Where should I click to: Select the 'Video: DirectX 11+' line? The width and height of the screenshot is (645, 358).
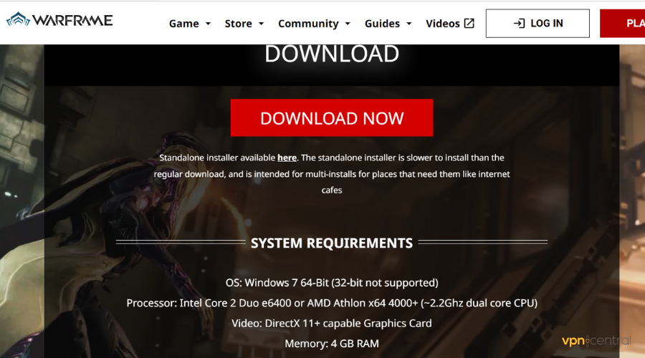tap(332, 323)
